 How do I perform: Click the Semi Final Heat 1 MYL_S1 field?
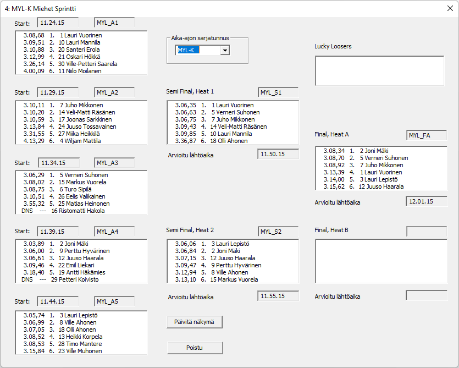coord(278,92)
